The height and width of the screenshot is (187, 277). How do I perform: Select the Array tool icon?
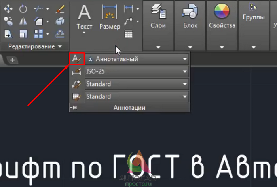pyautogui.click(x=38, y=34)
